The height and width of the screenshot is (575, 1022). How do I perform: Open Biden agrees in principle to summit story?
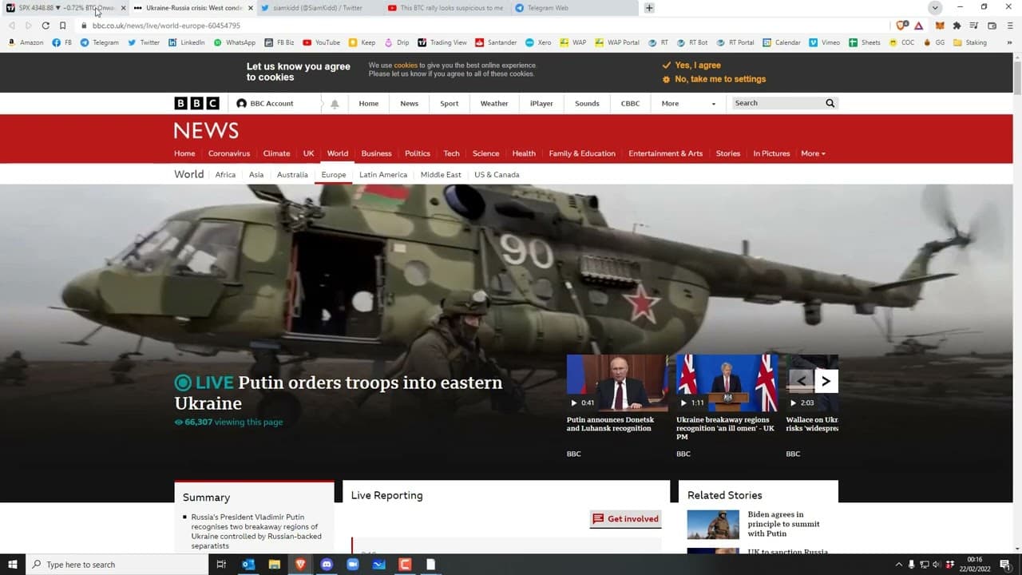783,524
